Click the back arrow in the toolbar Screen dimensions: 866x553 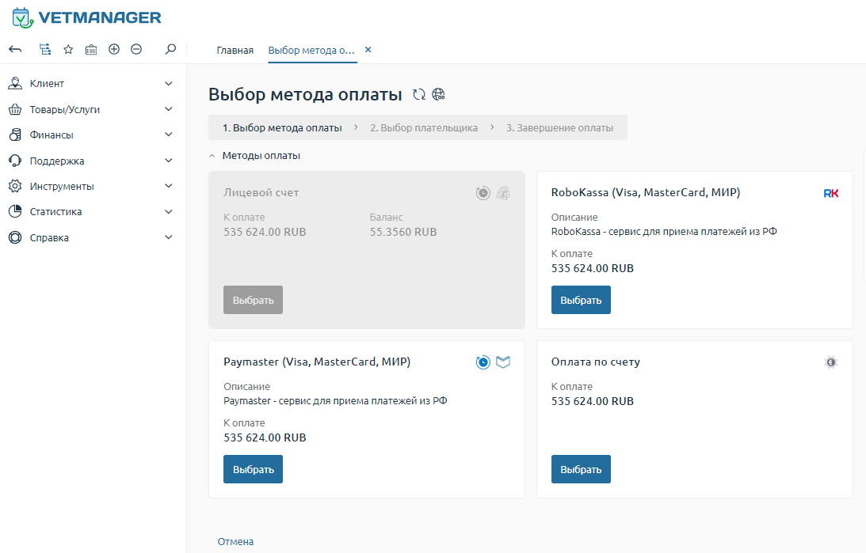pos(15,49)
